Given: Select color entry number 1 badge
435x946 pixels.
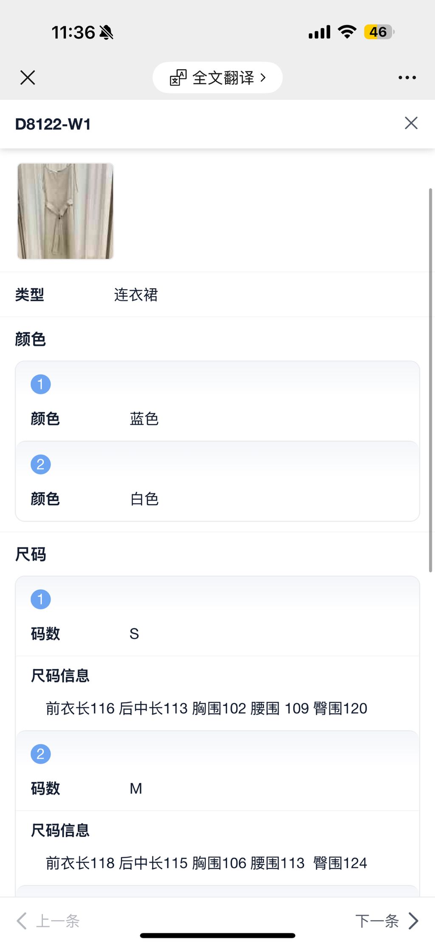Looking at the screenshot, I should point(40,384).
